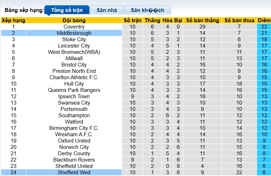Viewport: 271px width, 176px height.
Task: Click the Điểm column header
Action: point(264,20)
